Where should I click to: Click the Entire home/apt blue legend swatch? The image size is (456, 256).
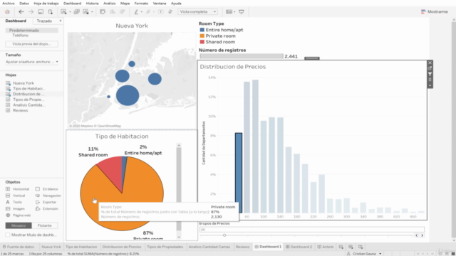point(202,30)
